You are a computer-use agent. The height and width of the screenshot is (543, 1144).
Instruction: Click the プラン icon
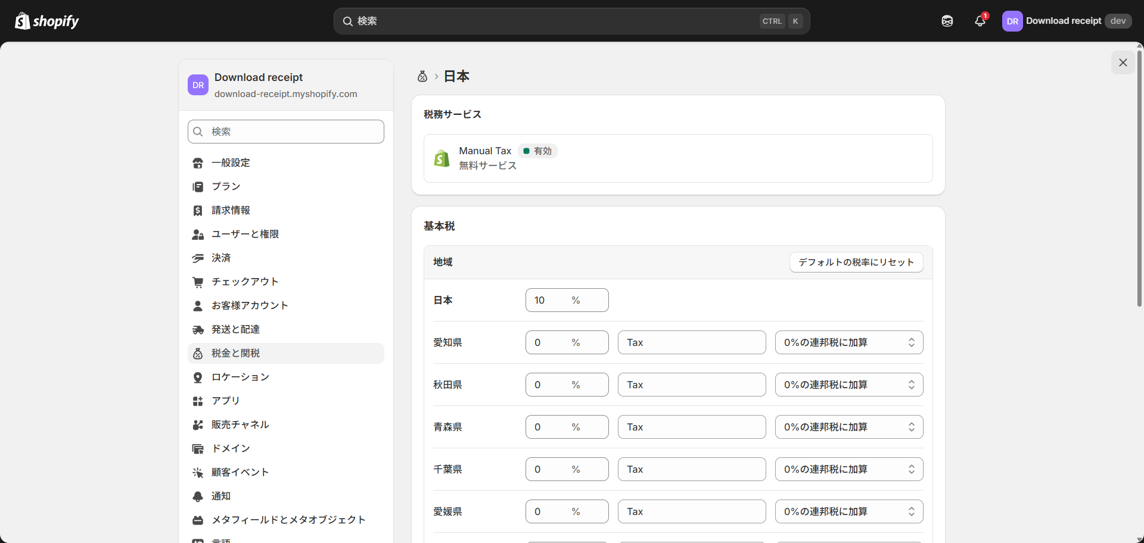point(198,186)
